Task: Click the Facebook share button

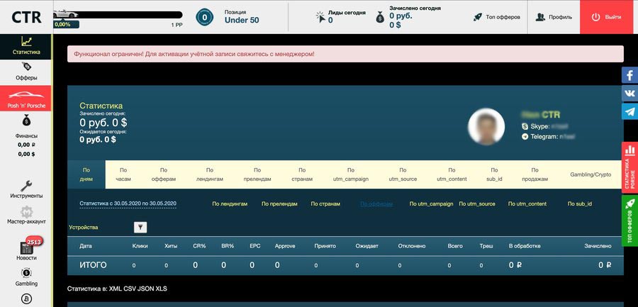Action: (x=629, y=75)
